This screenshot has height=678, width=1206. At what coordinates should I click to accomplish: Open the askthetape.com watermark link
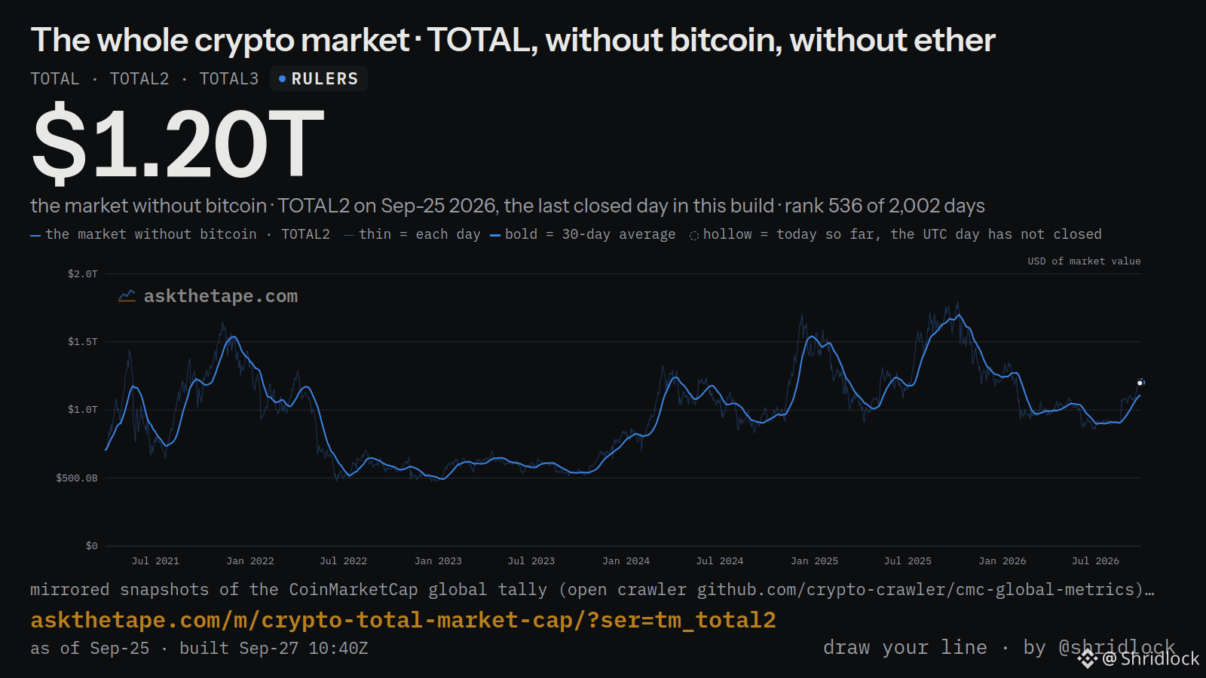221,296
